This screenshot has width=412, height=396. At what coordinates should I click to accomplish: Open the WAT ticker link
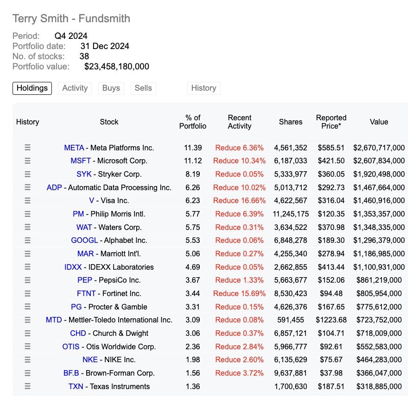pyautogui.click(x=84, y=227)
